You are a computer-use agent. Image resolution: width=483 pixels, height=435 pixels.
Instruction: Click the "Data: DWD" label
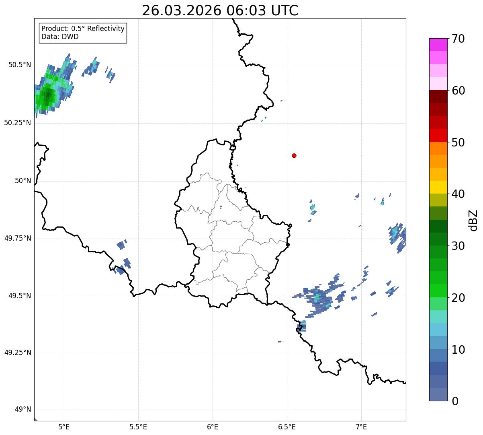tap(60, 37)
